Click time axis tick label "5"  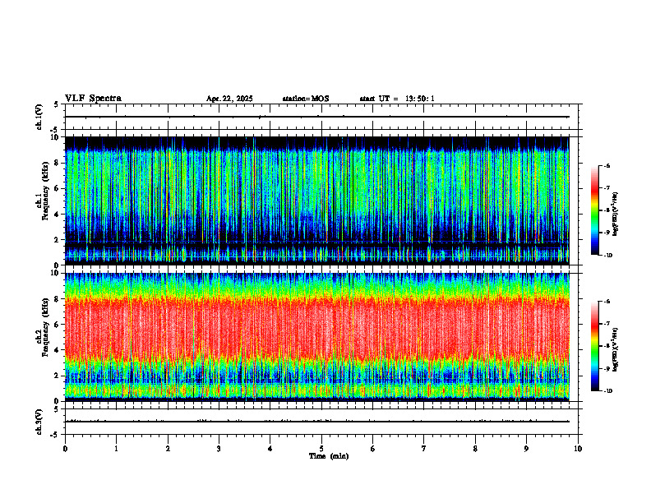coord(321,449)
